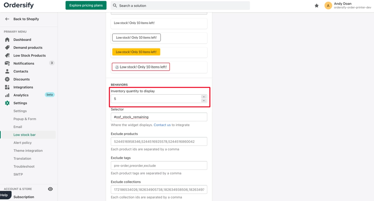This screenshot has height=201, width=374.
Task: Click Explore pricing plans button
Action: pyautogui.click(x=86, y=6)
